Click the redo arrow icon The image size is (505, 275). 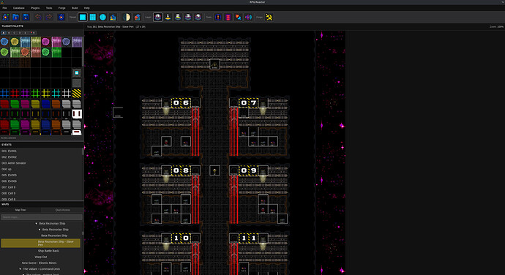[x=48, y=17]
